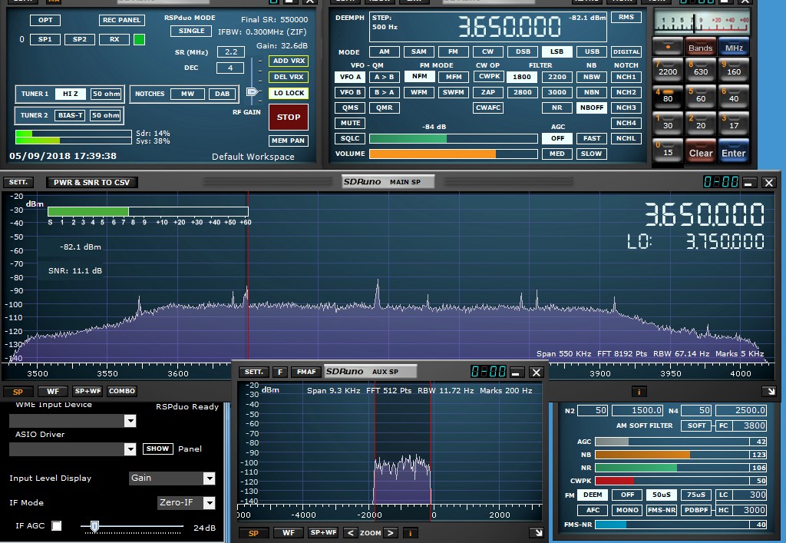Viewport: 786px width, 543px height.
Task: Select the 15 m band key
Action: coord(668,151)
